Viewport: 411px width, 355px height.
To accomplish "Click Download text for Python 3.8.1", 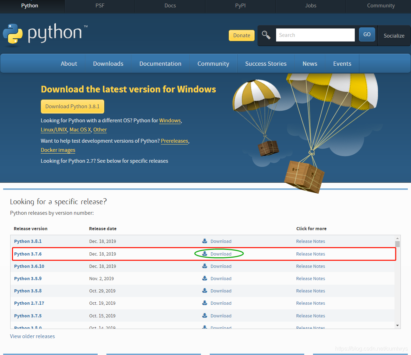I will point(221,241).
